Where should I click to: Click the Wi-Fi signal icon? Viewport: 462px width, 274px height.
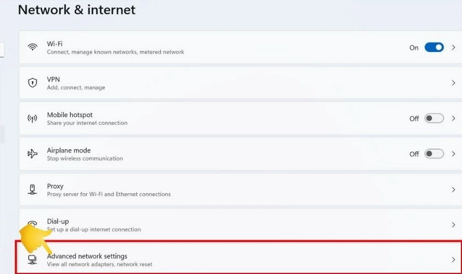32,48
